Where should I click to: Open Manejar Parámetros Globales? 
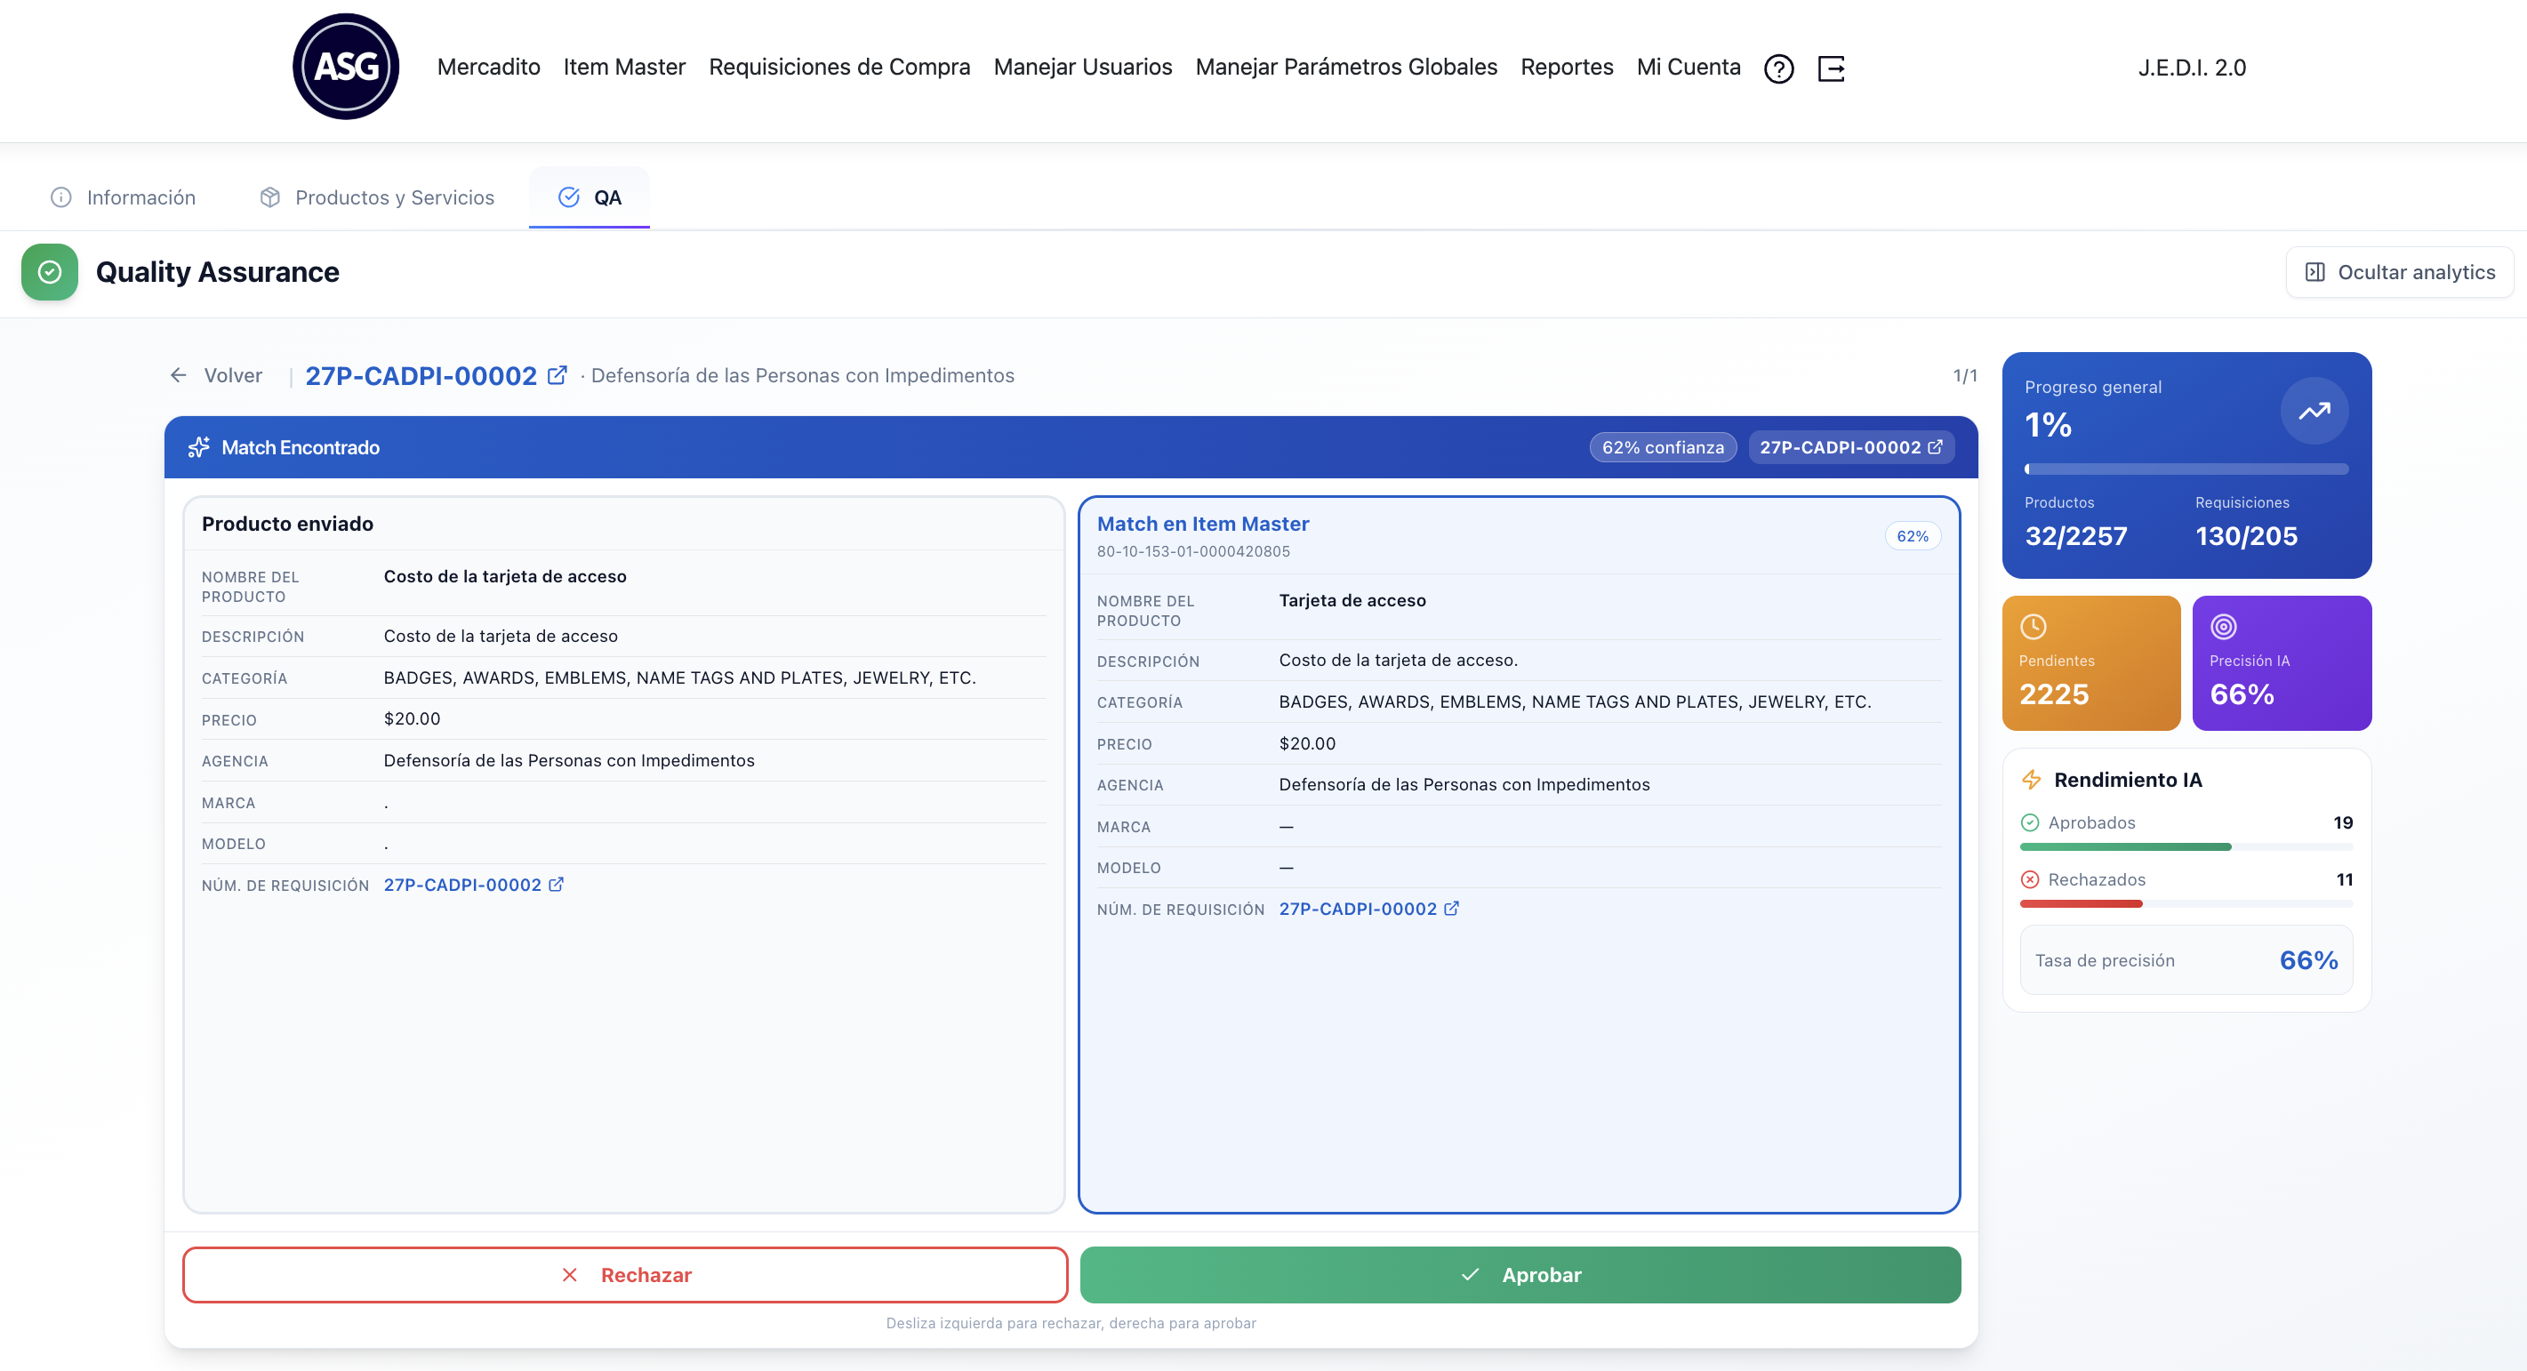[x=1346, y=67]
